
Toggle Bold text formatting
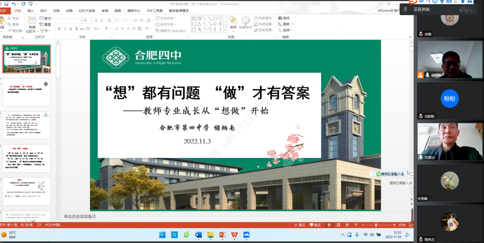click(x=59, y=29)
